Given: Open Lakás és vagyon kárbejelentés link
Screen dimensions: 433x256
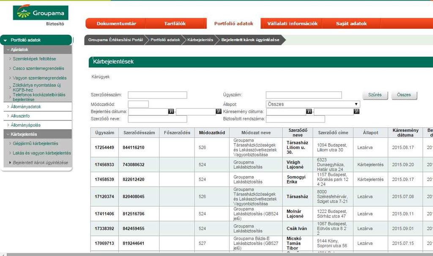Looking at the screenshot, I should pos(42,153).
